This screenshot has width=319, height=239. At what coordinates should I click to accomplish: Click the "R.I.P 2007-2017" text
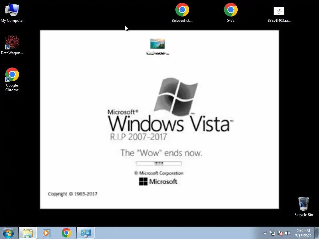pyautogui.click(x=139, y=137)
